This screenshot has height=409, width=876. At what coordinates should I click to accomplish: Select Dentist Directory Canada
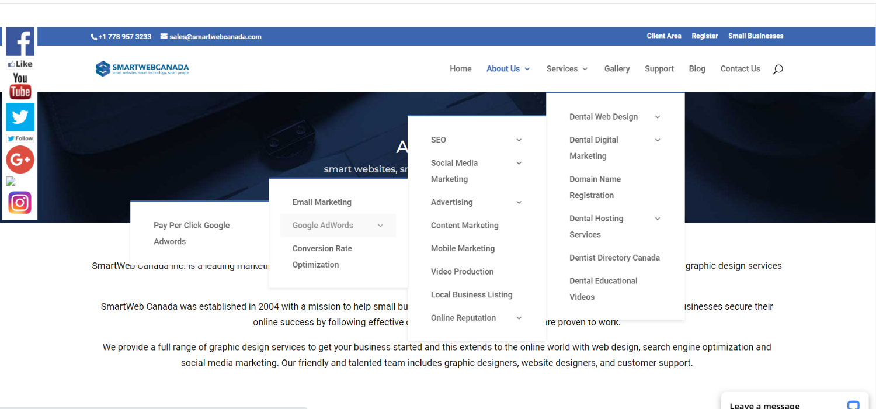(614, 258)
